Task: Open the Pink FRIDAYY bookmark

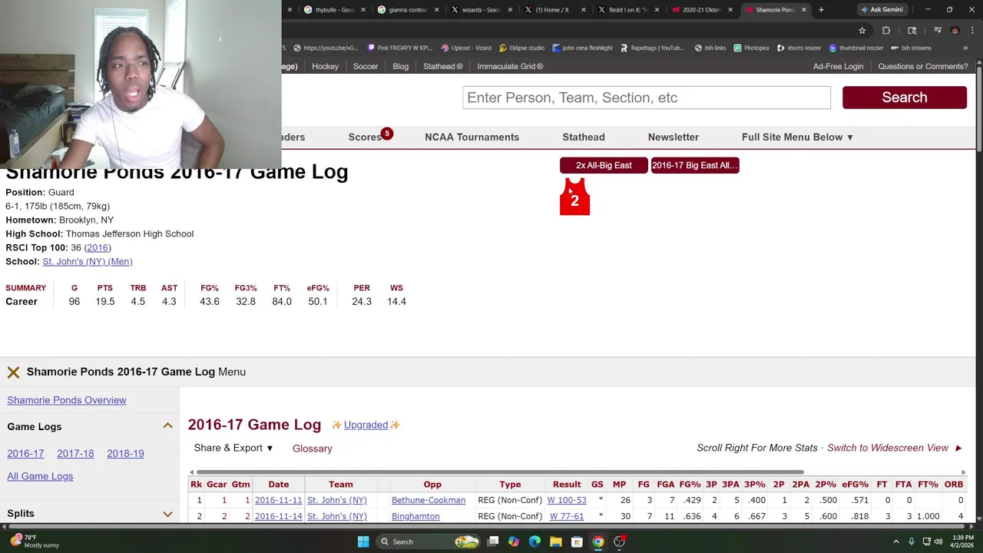Action: click(x=399, y=48)
